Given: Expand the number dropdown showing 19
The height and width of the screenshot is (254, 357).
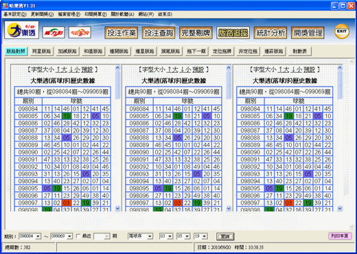Looking at the screenshot, I should (x=205, y=236).
